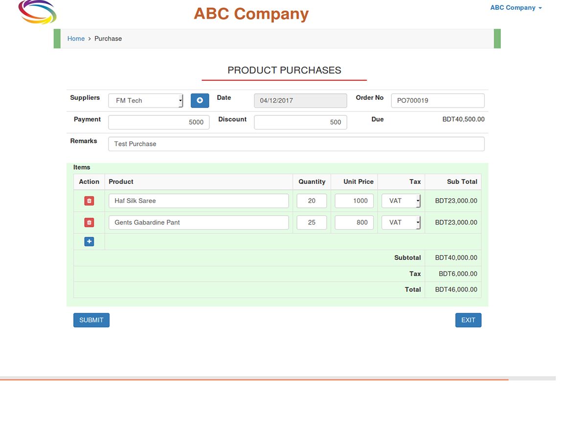This screenshot has height=428, width=587.
Task: Edit the Haf Silk Saree quantity
Action: click(312, 201)
